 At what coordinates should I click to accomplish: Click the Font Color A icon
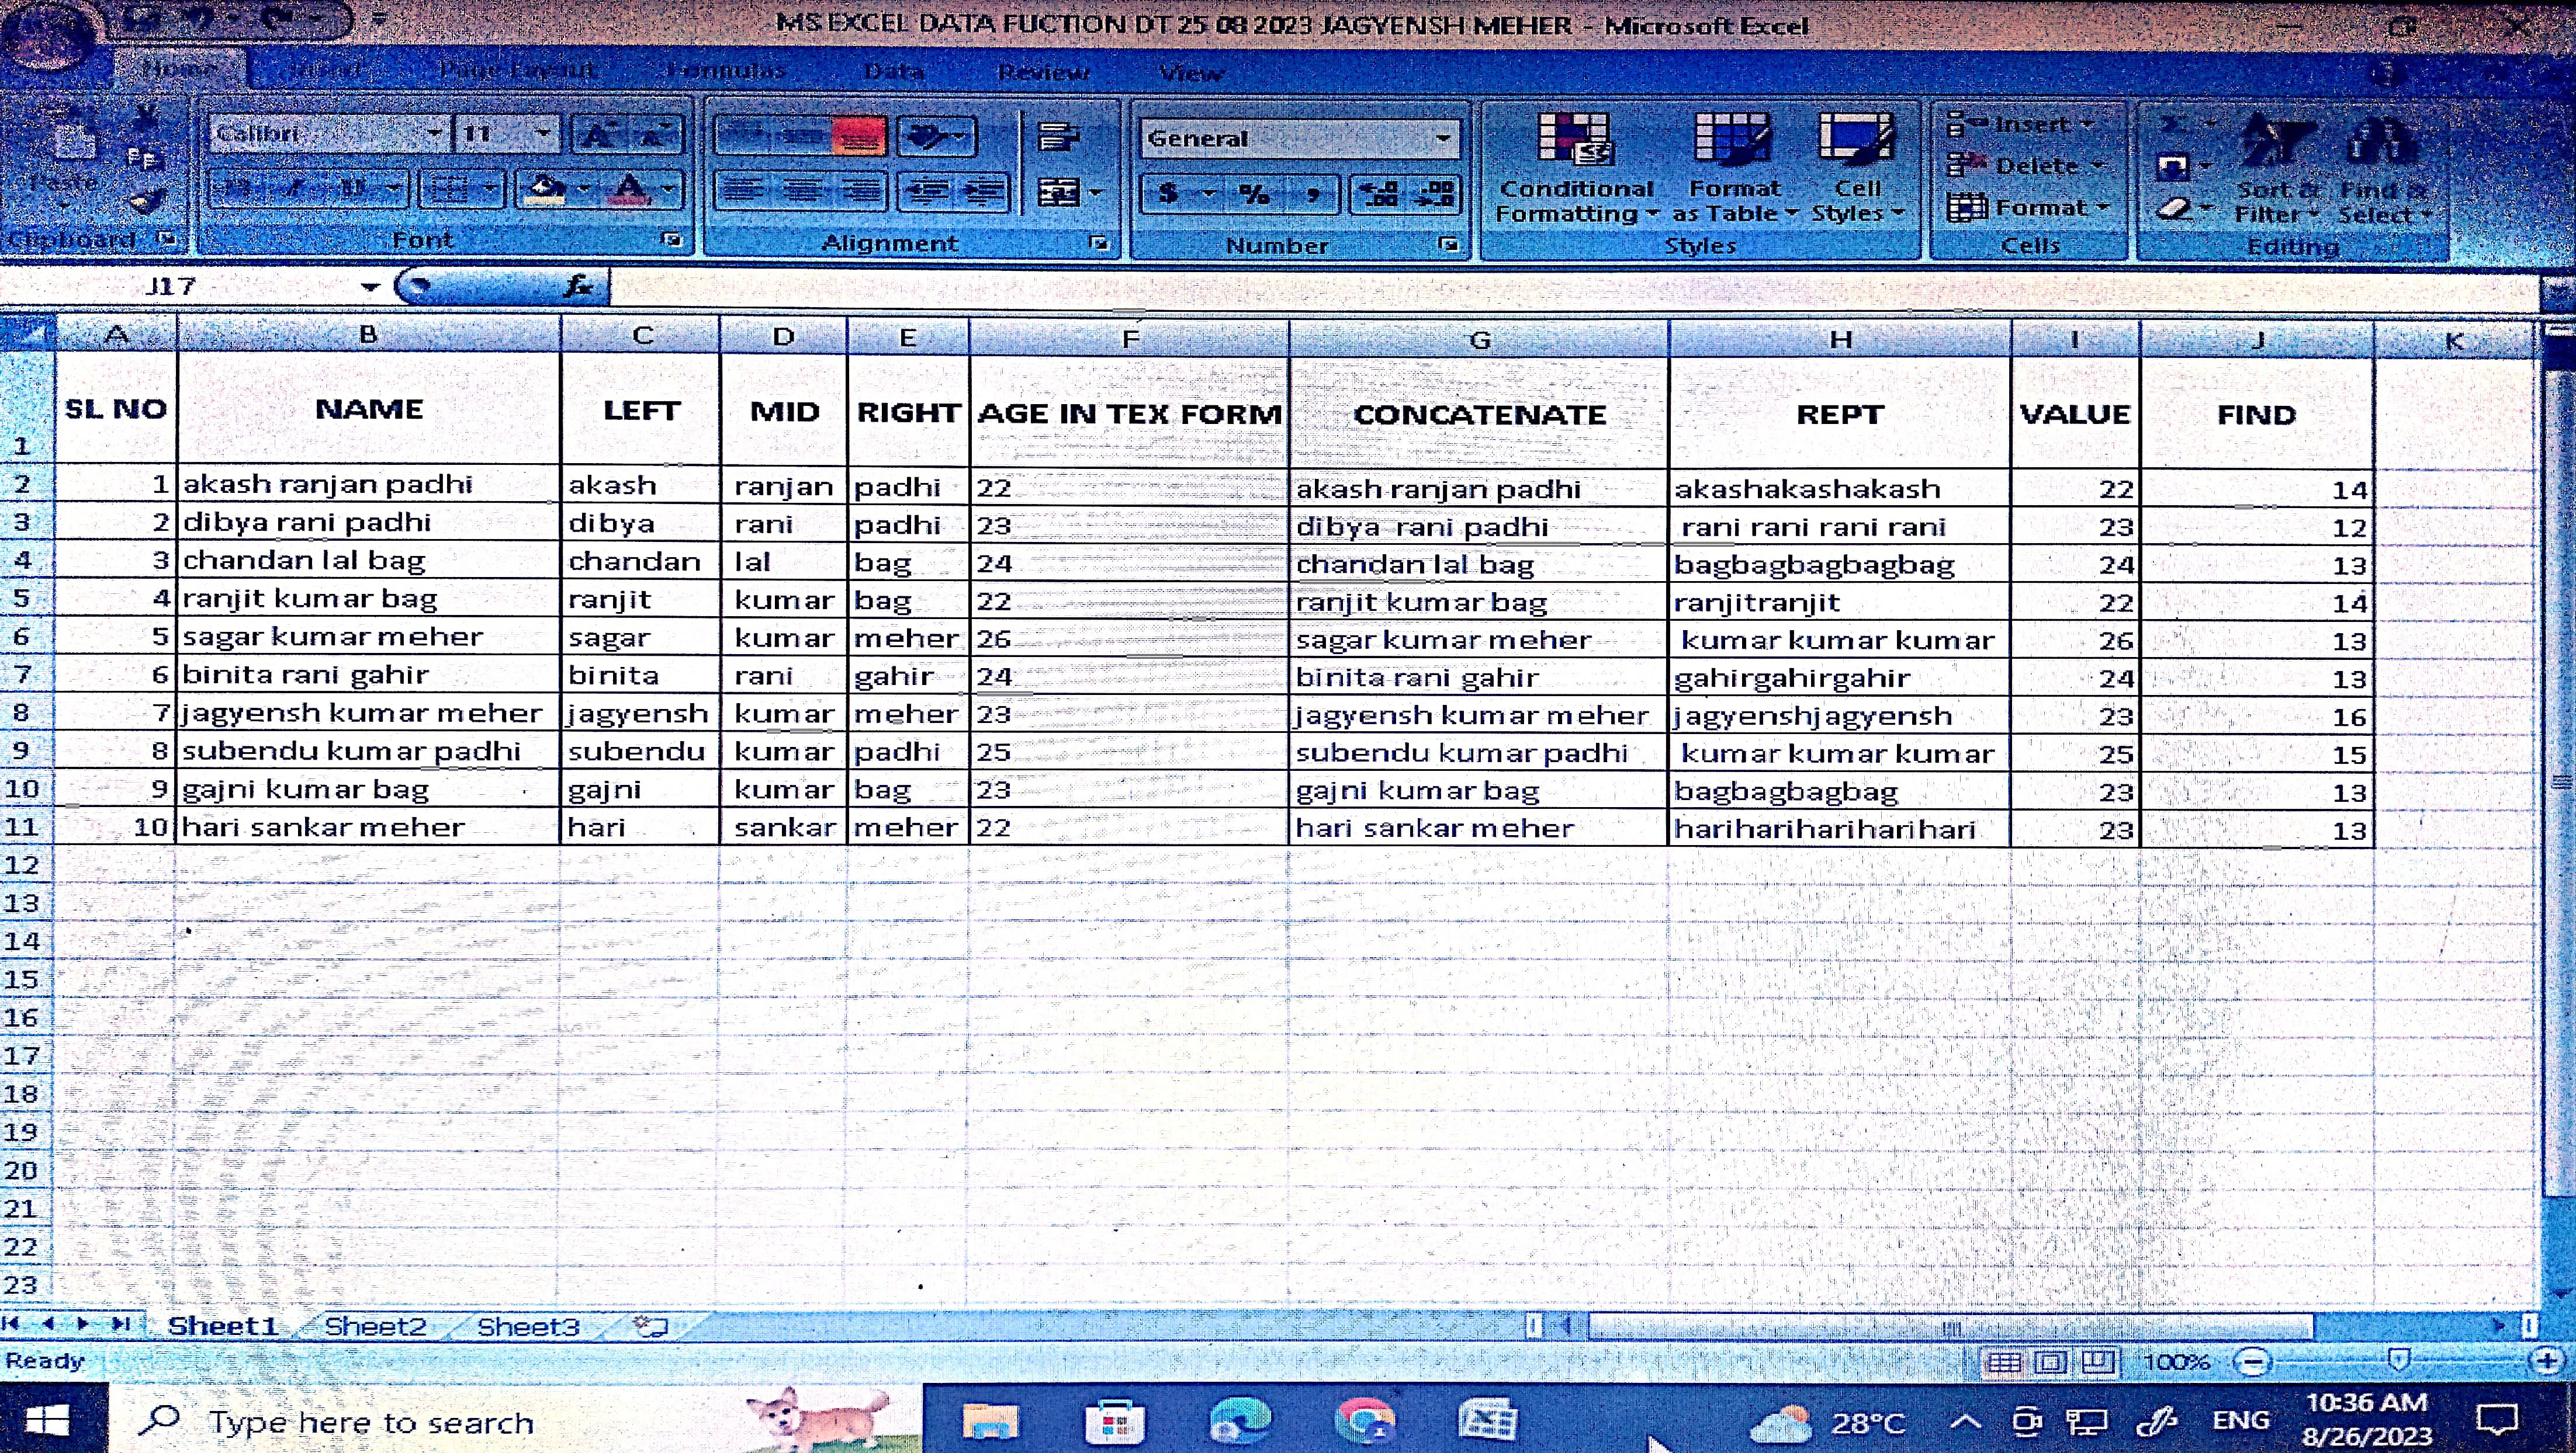click(x=631, y=189)
